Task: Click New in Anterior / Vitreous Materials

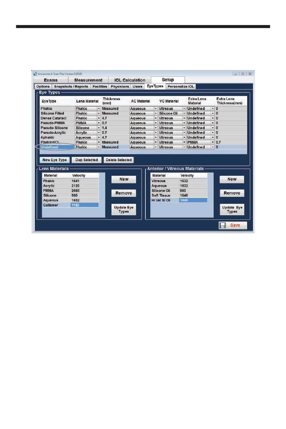Action: (x=232, y=179)
